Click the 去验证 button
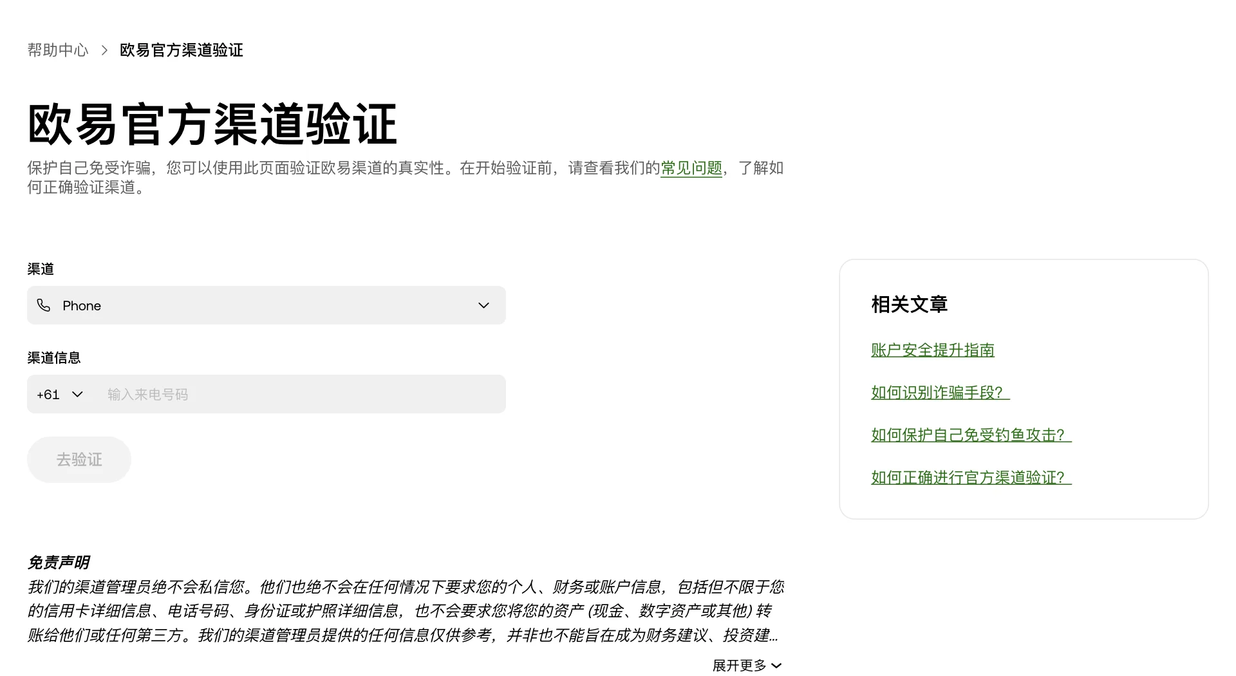1236x676 pixels. point(79,460)
